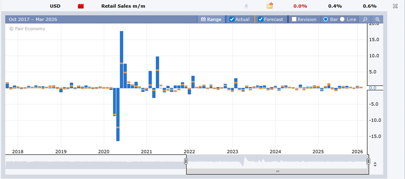Image resolution: width=405 pixels, height=179 pixels.
Task: Zoom in with the magnifier plus icon
Action: 365,19
